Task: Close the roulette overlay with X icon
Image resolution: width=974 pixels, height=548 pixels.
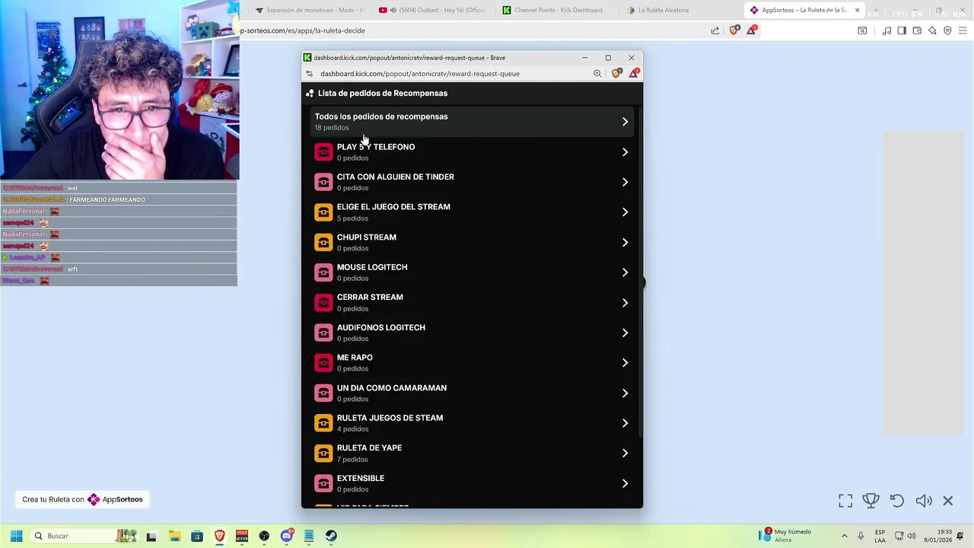Action: (948, 501)
